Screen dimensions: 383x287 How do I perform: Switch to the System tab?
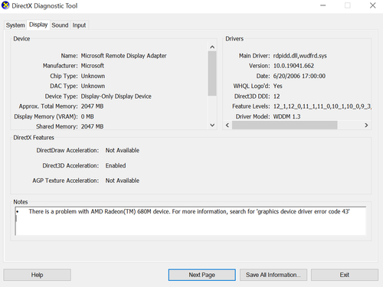point(15,25)
